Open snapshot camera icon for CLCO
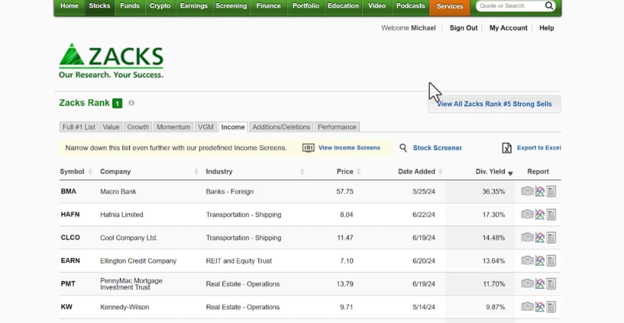This screenshot has height=323, width=624. tap(527, 238)
